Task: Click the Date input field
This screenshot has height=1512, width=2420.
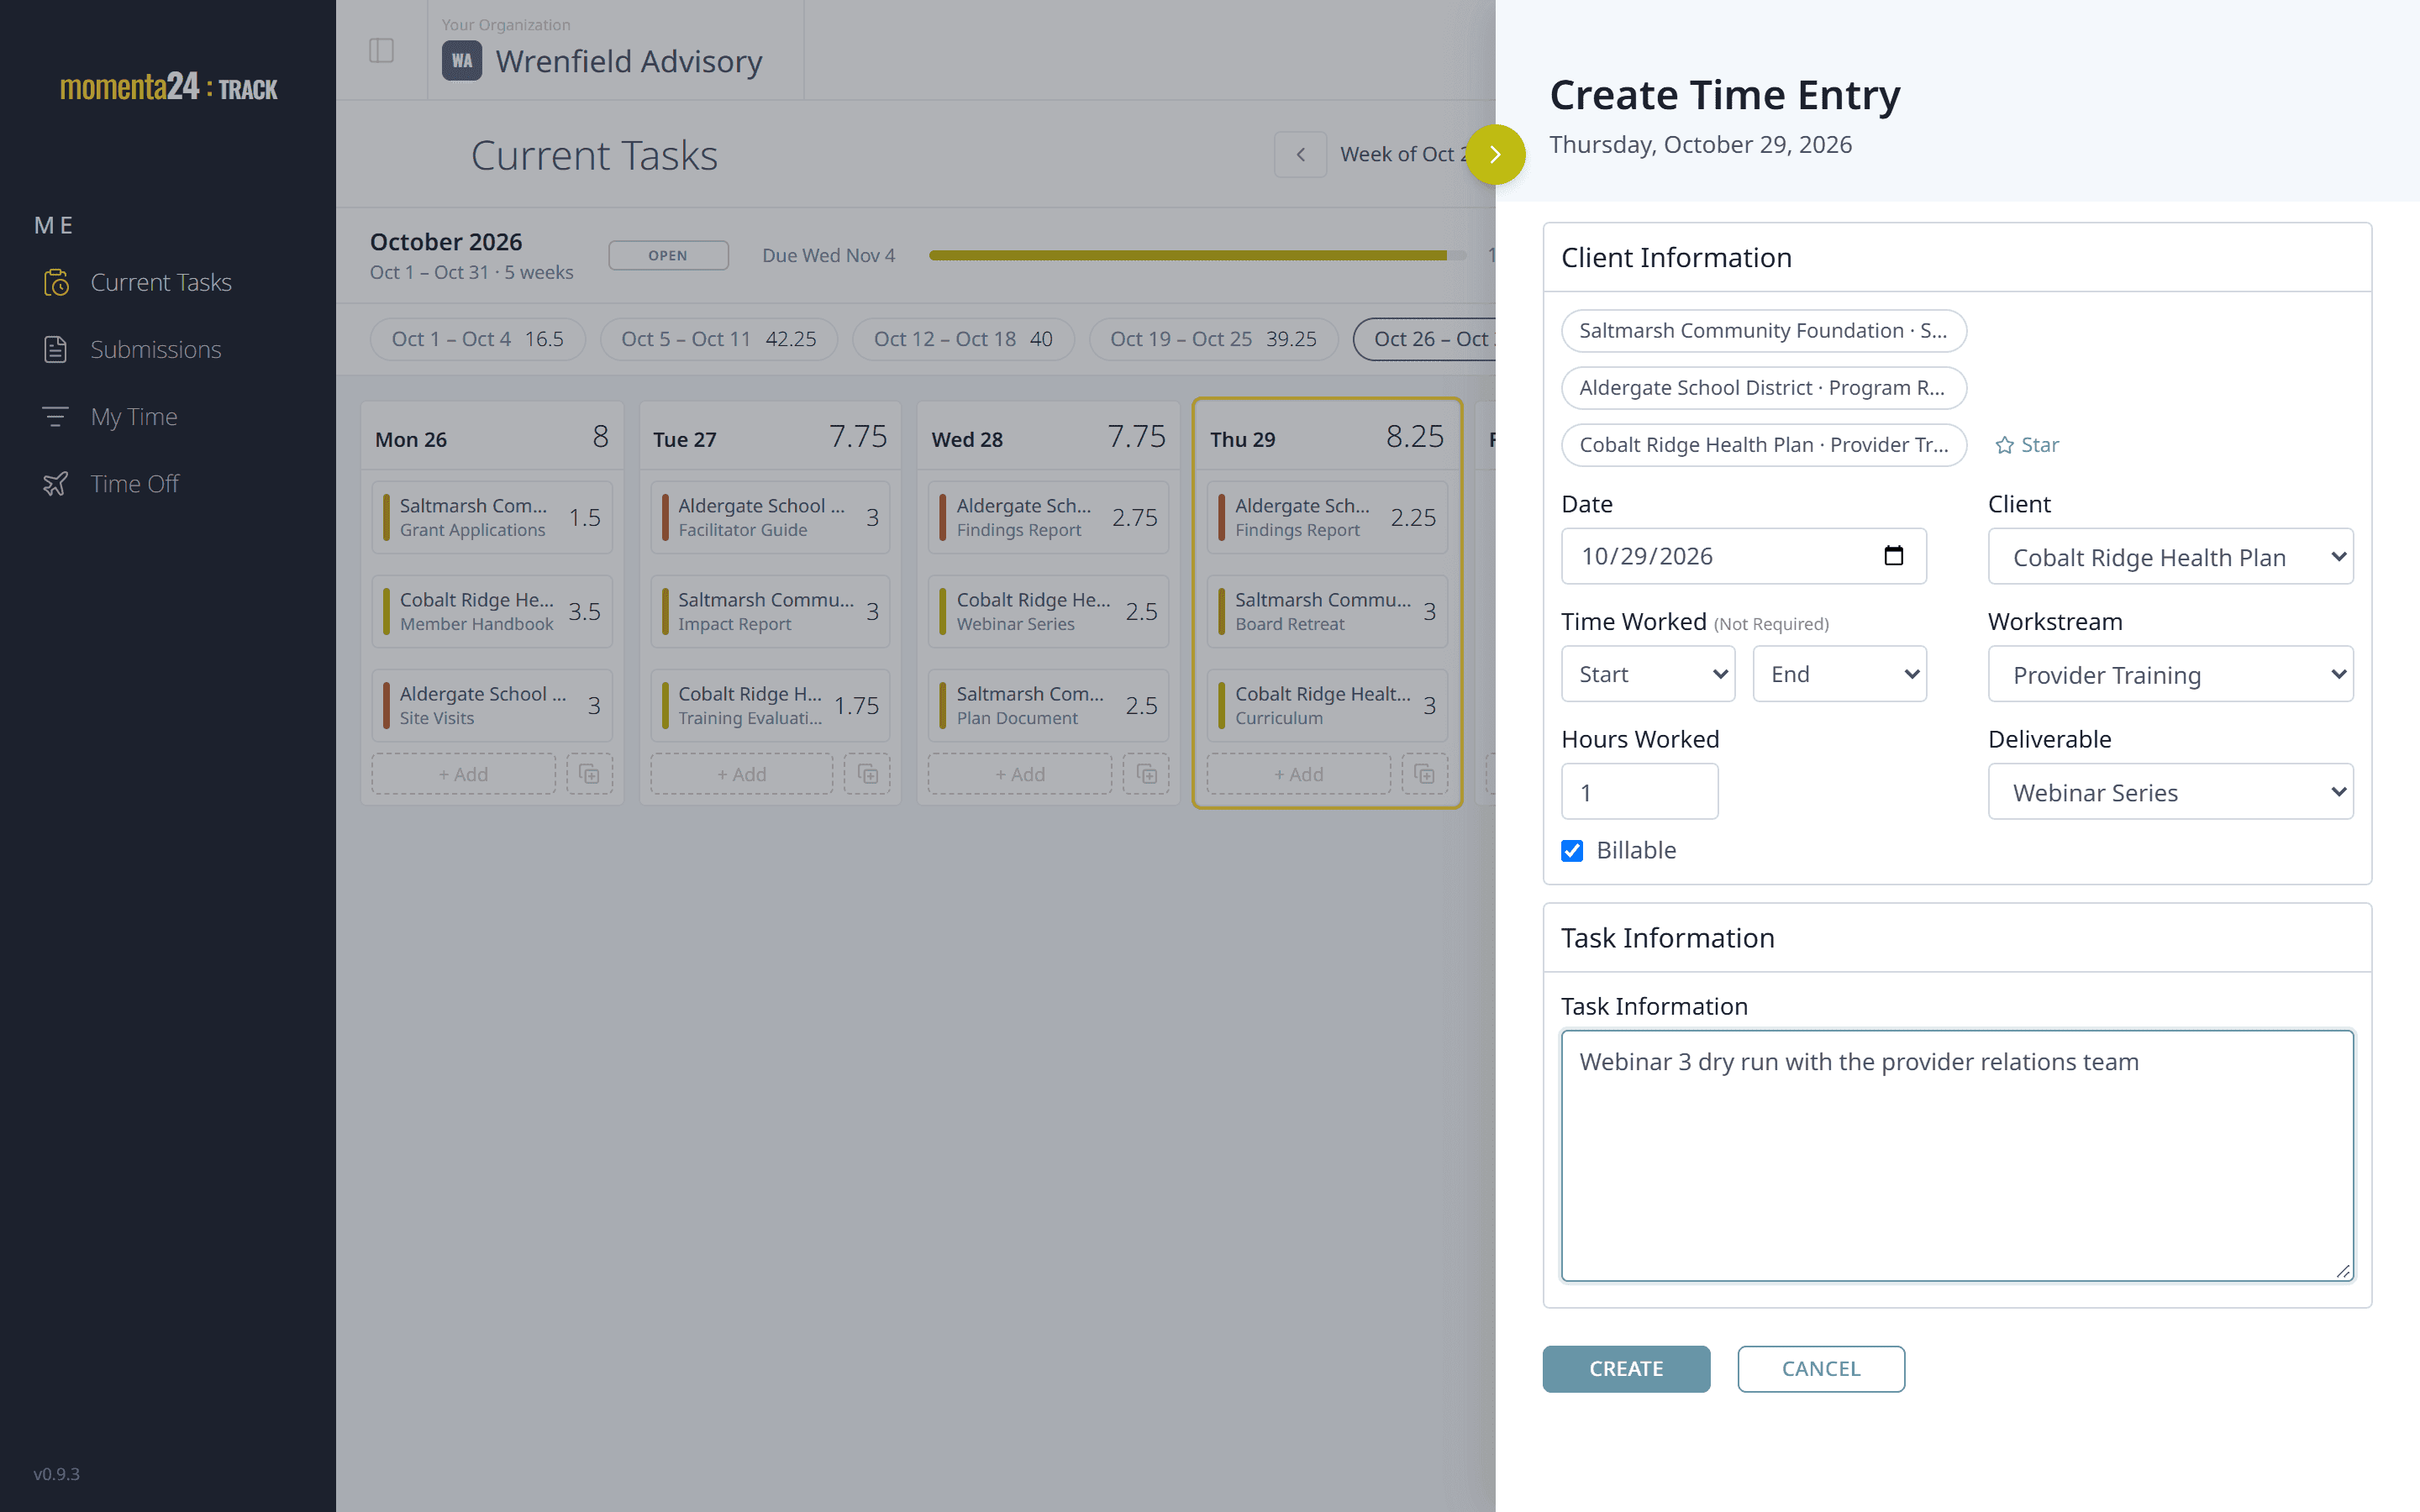Action: pyautogui.click(x=1744, y=556)
